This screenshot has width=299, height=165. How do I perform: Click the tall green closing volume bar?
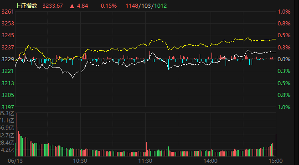[x=276, y=145]
